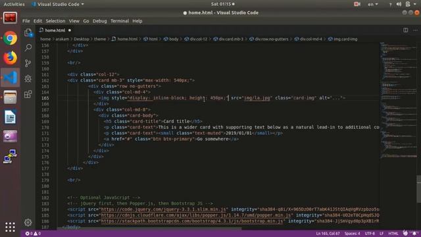Image resolution: width=421 pixels, height=237 pixels.
Task: Show Applications grid at dock bottom
Action: tap(11, 227)
